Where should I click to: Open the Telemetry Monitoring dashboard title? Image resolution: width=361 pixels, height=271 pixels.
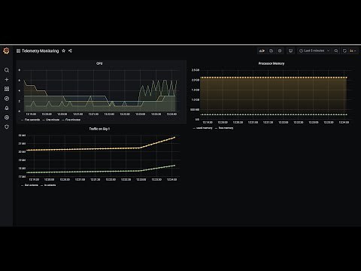click(40, 51)
